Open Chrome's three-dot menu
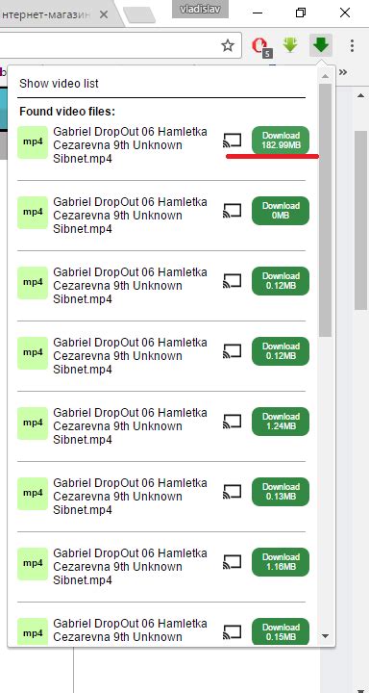 [x=352, y=45]
